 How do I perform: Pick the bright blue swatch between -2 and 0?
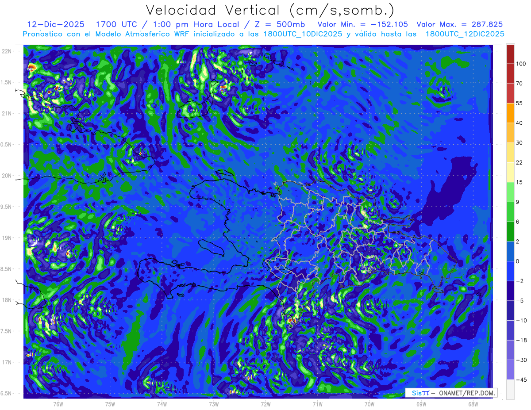pyautogui.click(x=510, y=271)
